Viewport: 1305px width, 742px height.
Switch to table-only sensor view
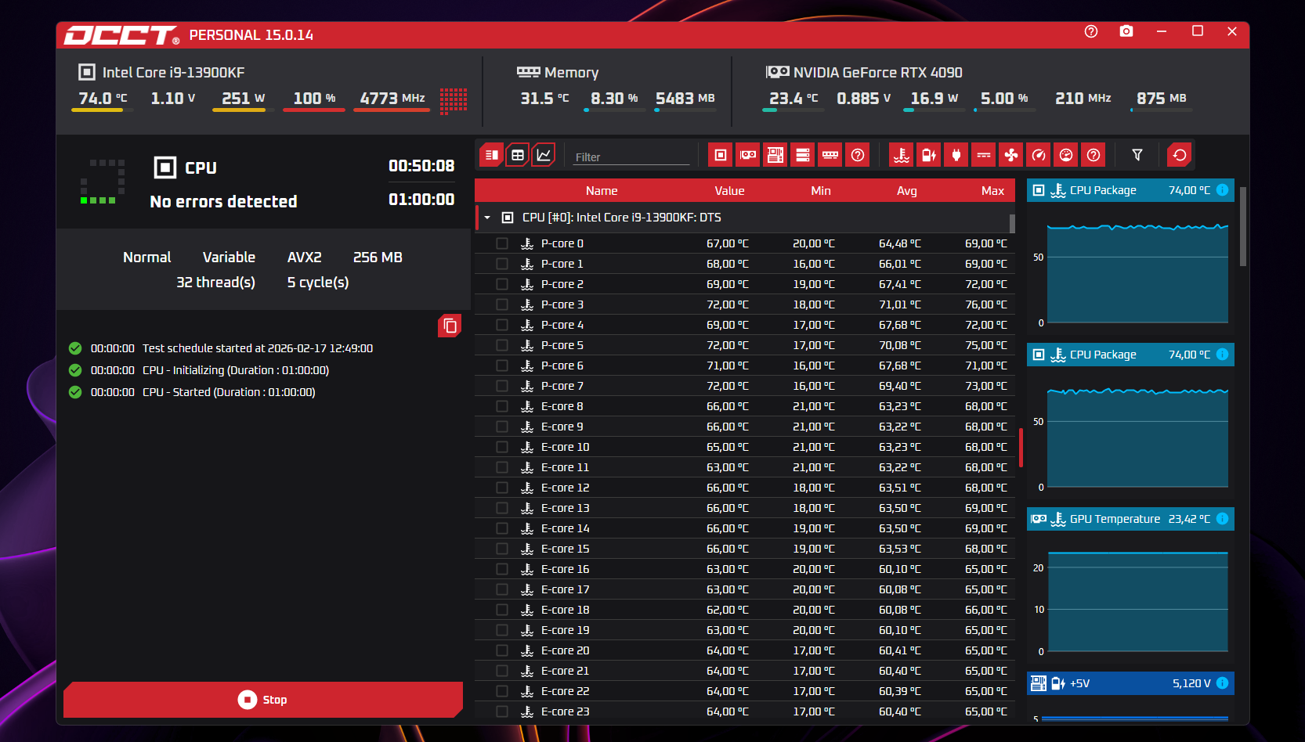pyautogui.click(x=518, y=155)
